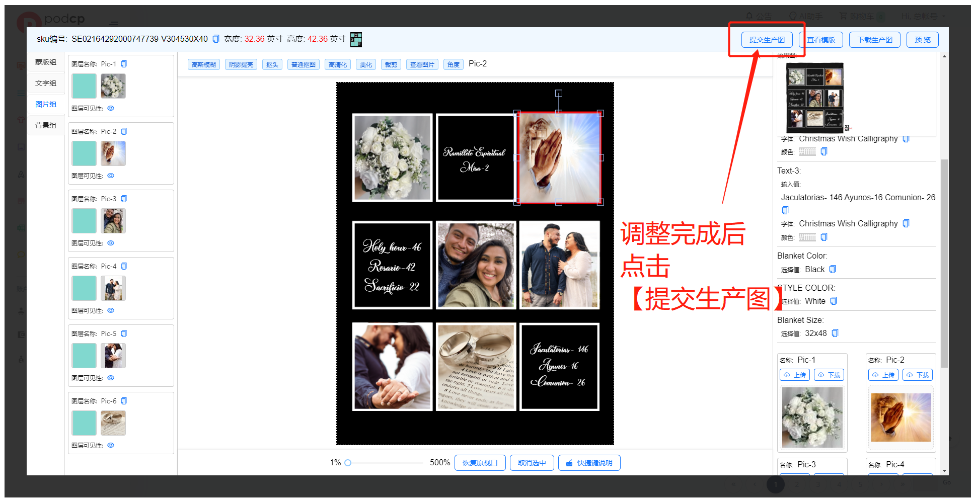Toggle visibility of the Pic-2 layer

click(x=111, y=176)
